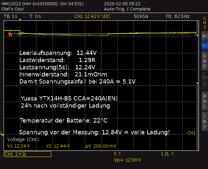Click the T: 0 s trigger position readout
The width and height of the screenshot is (208, 169).
tap(35, 16)
